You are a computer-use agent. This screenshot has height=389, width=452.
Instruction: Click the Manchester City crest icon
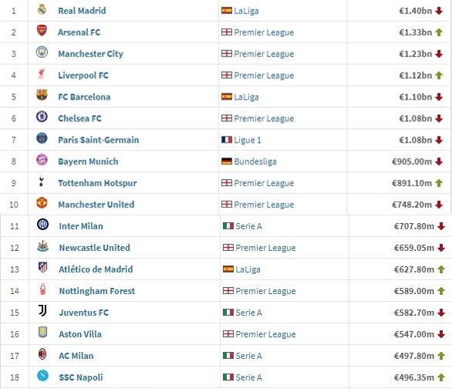click(42, 52)
